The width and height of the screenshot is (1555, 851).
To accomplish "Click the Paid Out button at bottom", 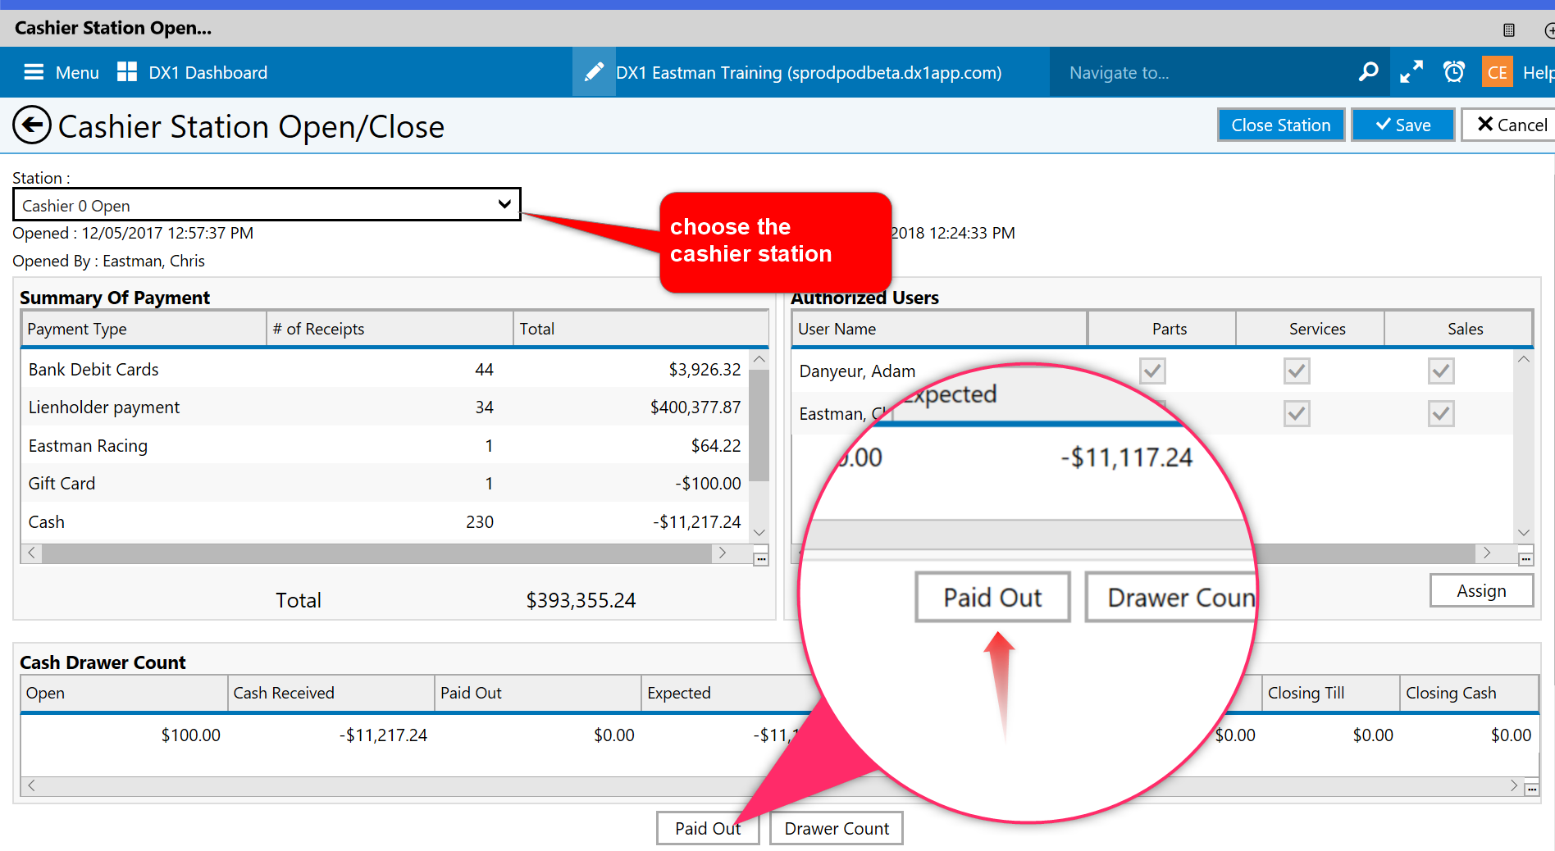I will click(708, 828).
